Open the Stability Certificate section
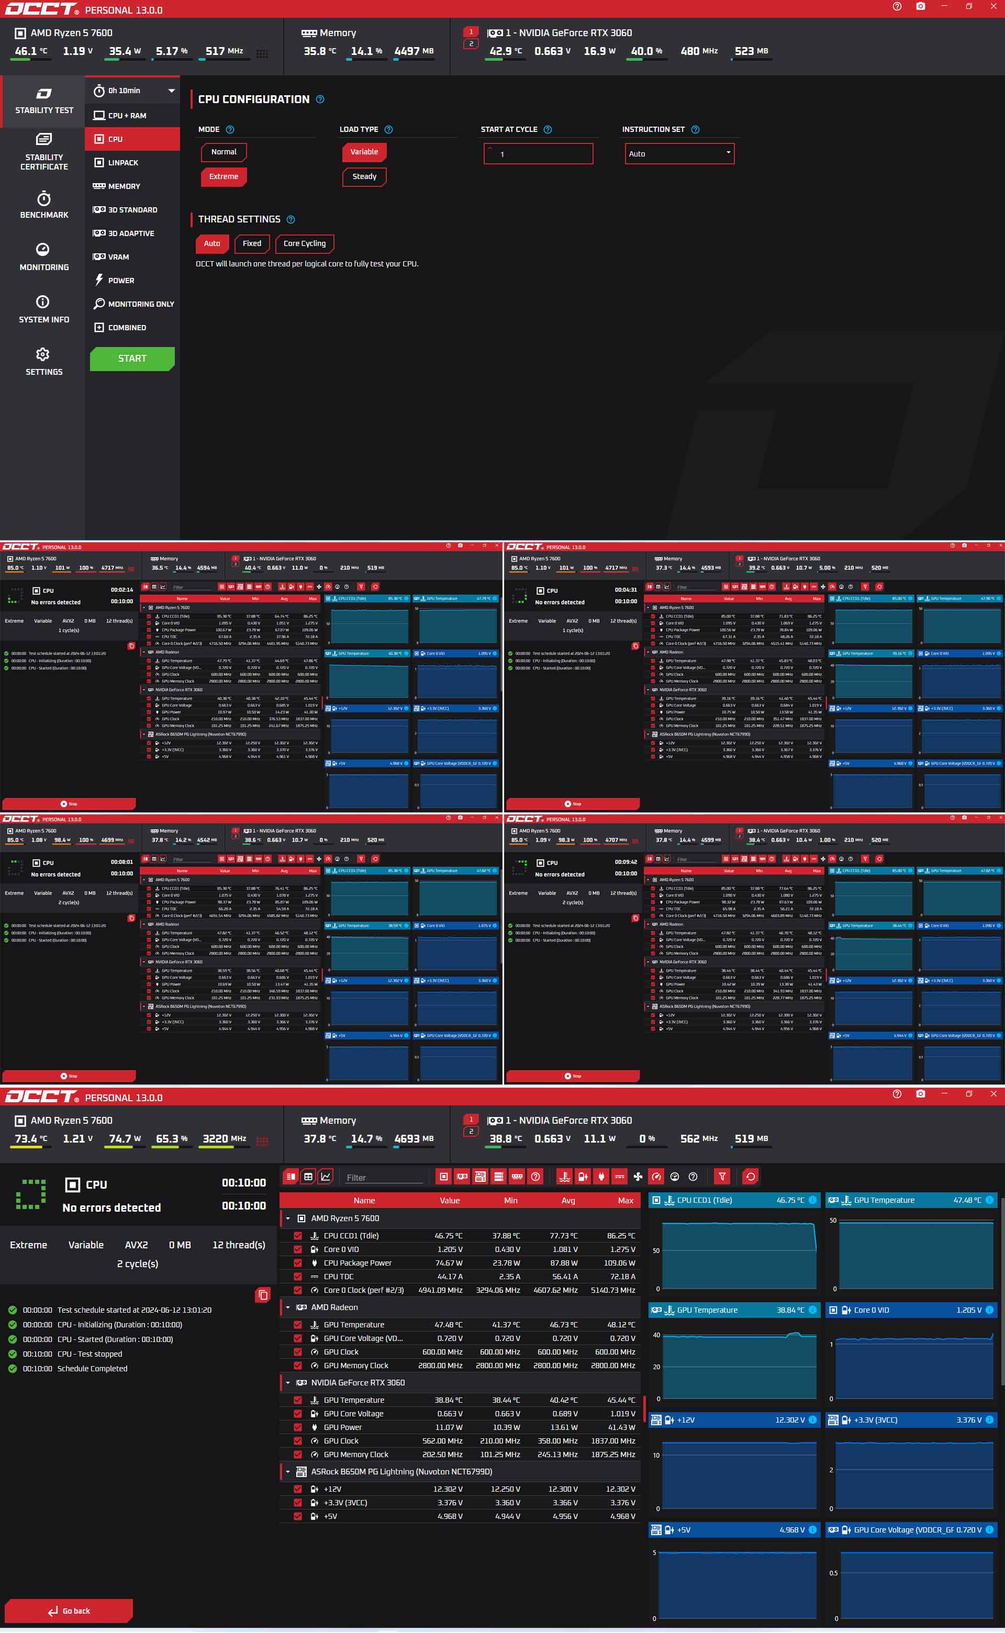Image resolution: width=1005 pixels, height=1633 pixels. [x=44, y=152]
